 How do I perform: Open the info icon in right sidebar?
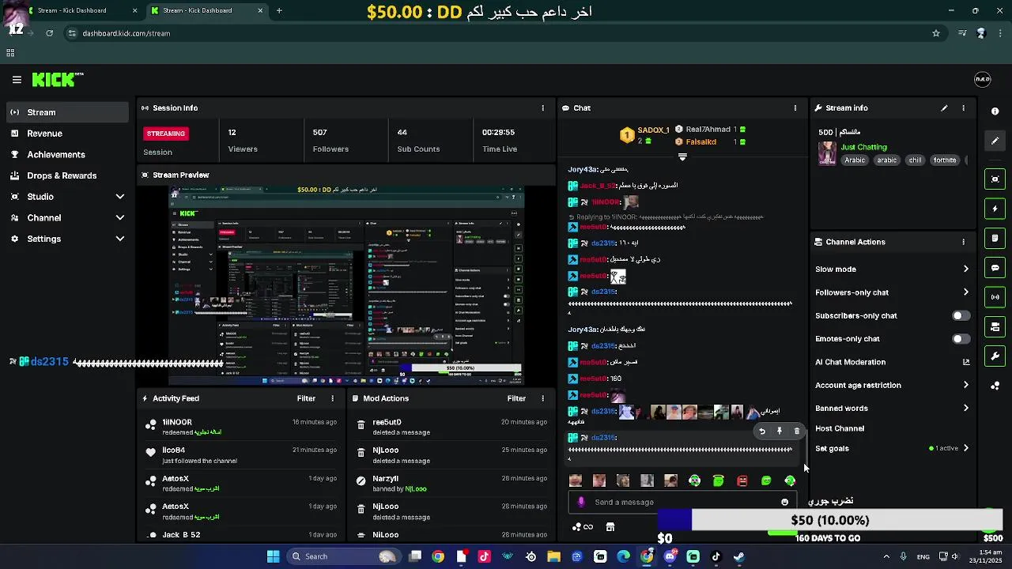point(995,111)
